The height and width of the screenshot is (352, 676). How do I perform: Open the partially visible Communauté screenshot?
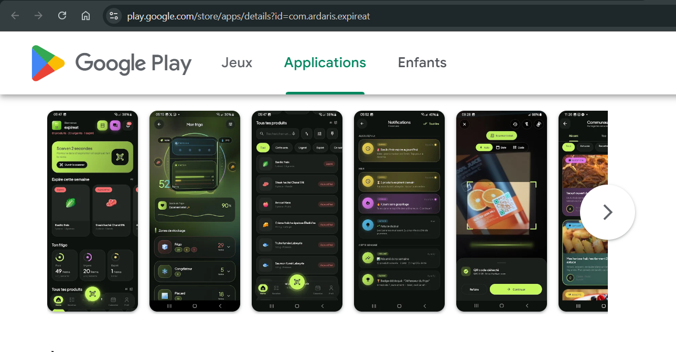(583, 211)
